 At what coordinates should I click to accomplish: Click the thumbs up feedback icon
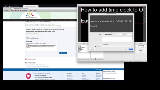(37, 69)
